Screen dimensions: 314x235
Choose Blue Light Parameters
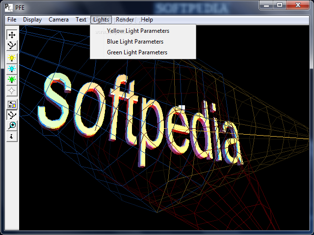(143, 42)
